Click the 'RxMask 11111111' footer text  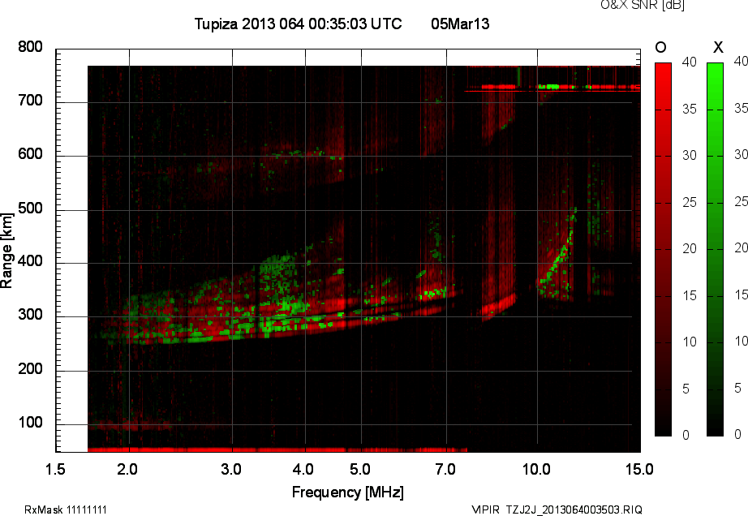click(66, 510)
